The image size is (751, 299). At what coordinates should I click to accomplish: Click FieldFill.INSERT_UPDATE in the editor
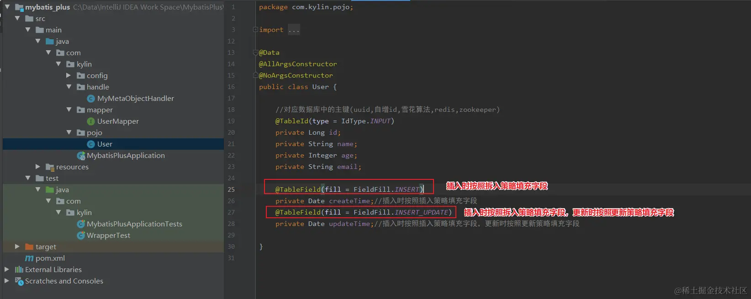pos(401,212)
